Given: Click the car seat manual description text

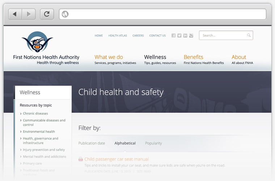Looking at the screenshot, I should click(155, 165).
